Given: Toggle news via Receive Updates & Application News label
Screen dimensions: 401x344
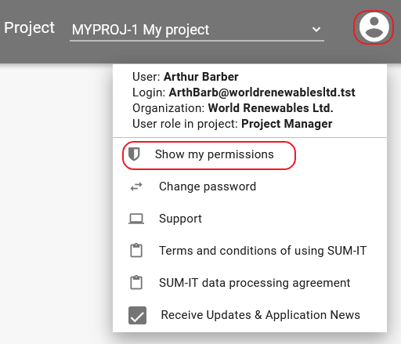Looking at the screenshot, I should click(x=261, y=315).
